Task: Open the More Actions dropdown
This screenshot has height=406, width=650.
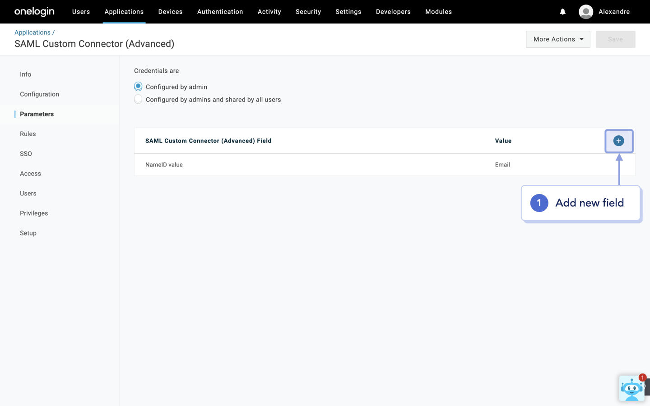Action: tap(558, 39)
